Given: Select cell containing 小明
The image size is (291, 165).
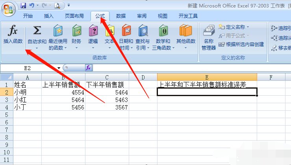Looking at the screenshot, I should point(27,92).
